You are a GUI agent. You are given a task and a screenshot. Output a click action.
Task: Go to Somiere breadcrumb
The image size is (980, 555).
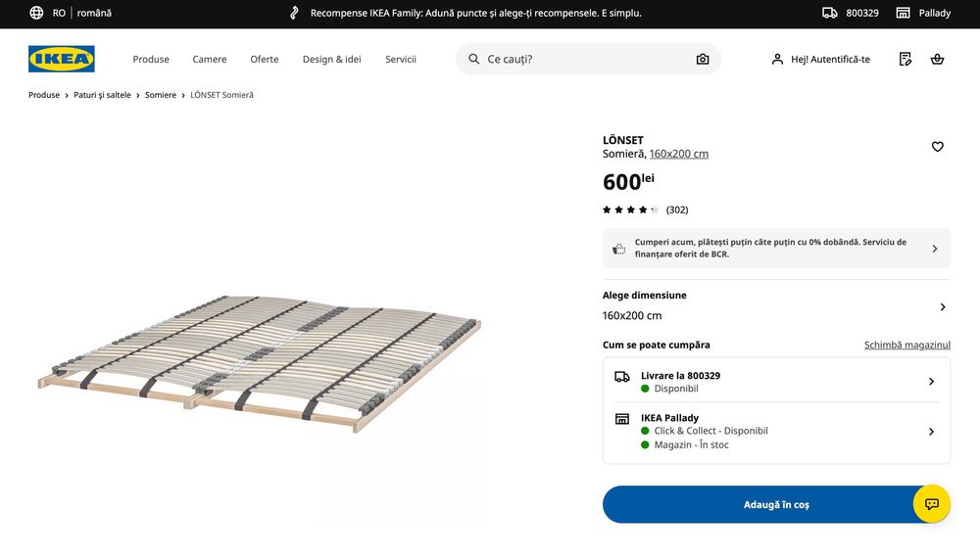tap(161, 95)
